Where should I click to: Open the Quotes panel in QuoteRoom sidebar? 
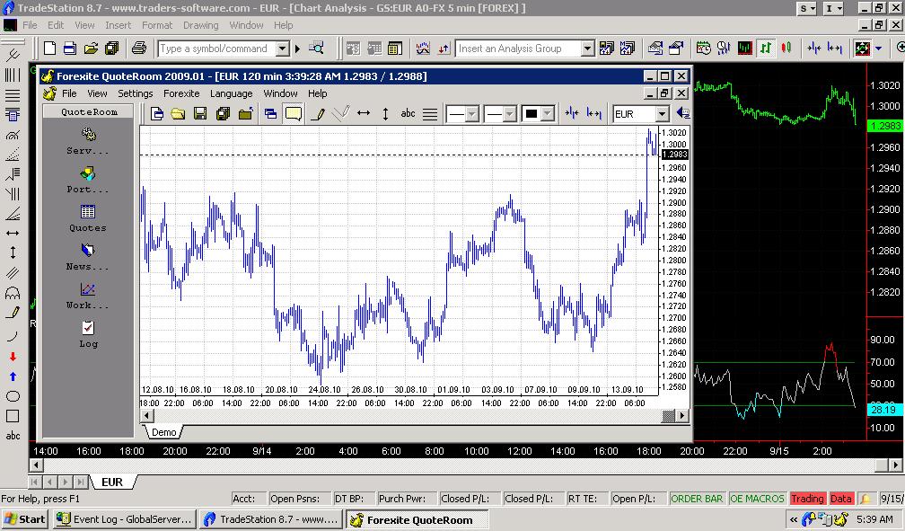(87, 217)
